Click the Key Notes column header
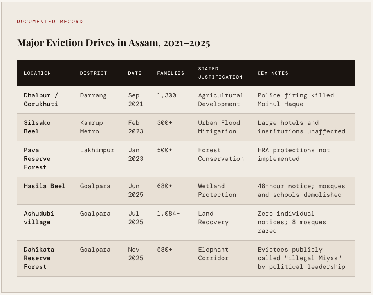 272,73
